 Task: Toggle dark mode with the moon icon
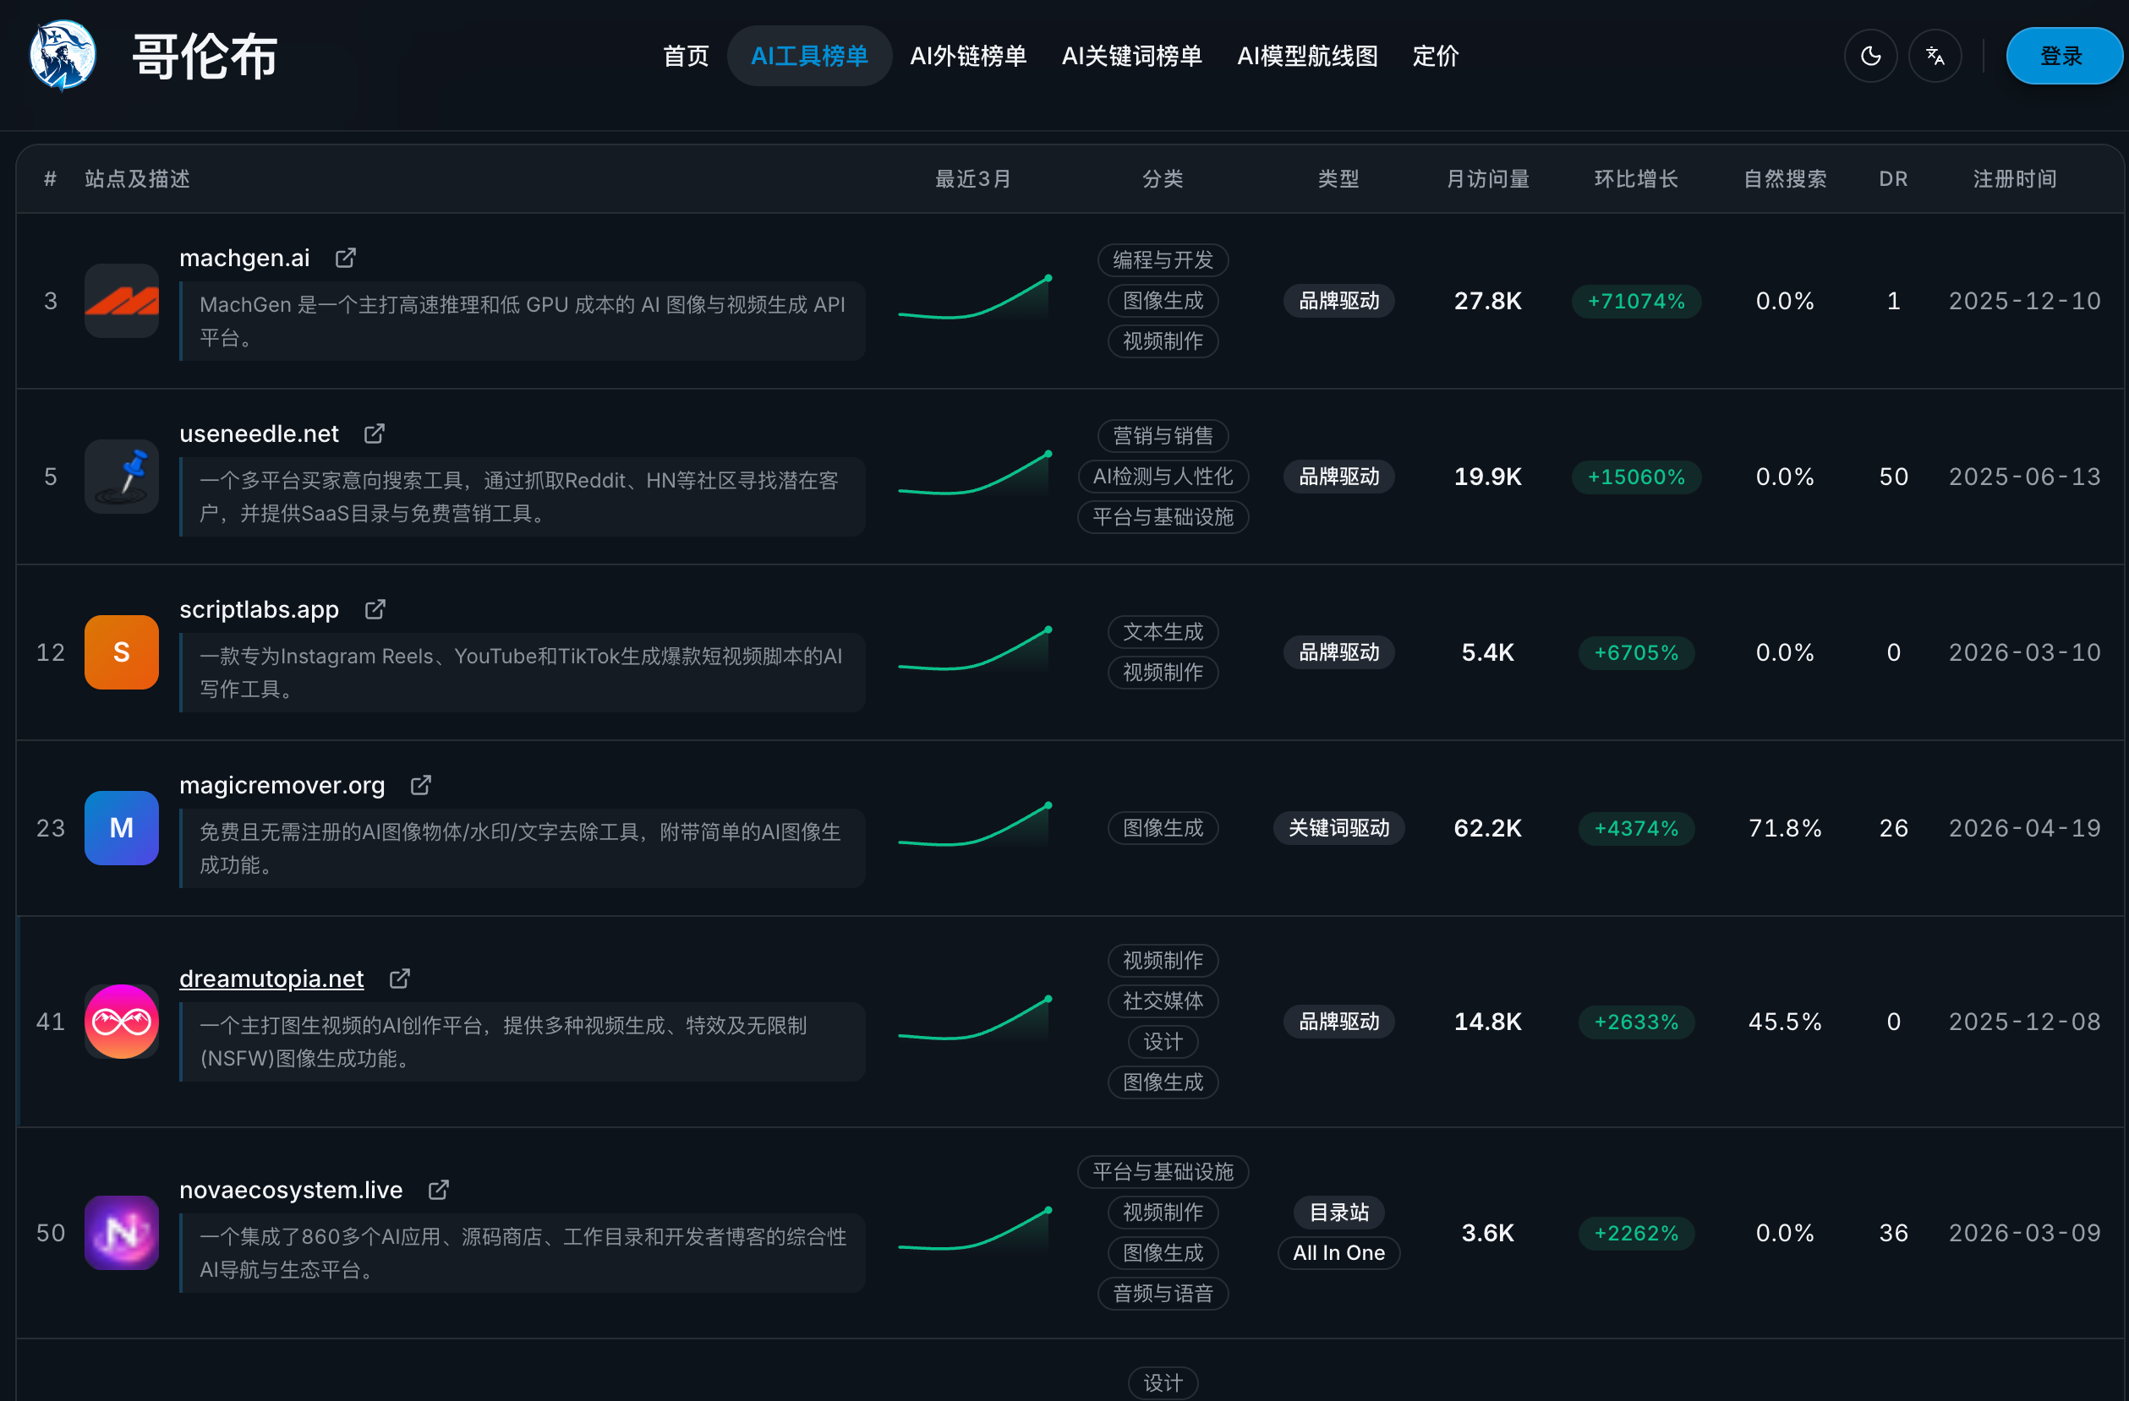tap(1870, 57)
